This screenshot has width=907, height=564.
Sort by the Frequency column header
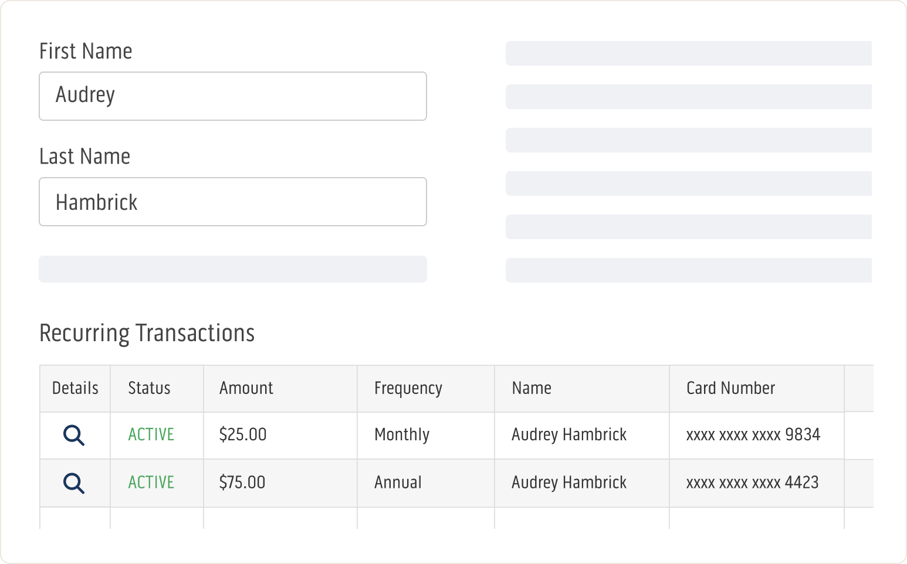(x=408, y=388)
